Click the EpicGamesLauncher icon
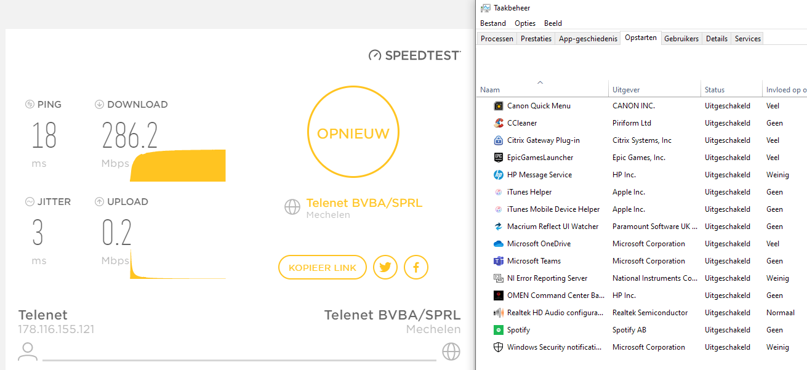Screen dimensions: 807x370 (x=499, y=158)
